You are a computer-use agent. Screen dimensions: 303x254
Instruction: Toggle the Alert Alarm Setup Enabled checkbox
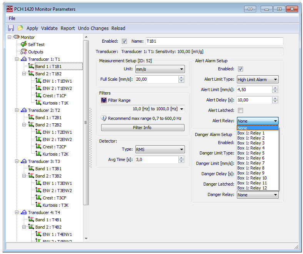click(x=240, y=69)
